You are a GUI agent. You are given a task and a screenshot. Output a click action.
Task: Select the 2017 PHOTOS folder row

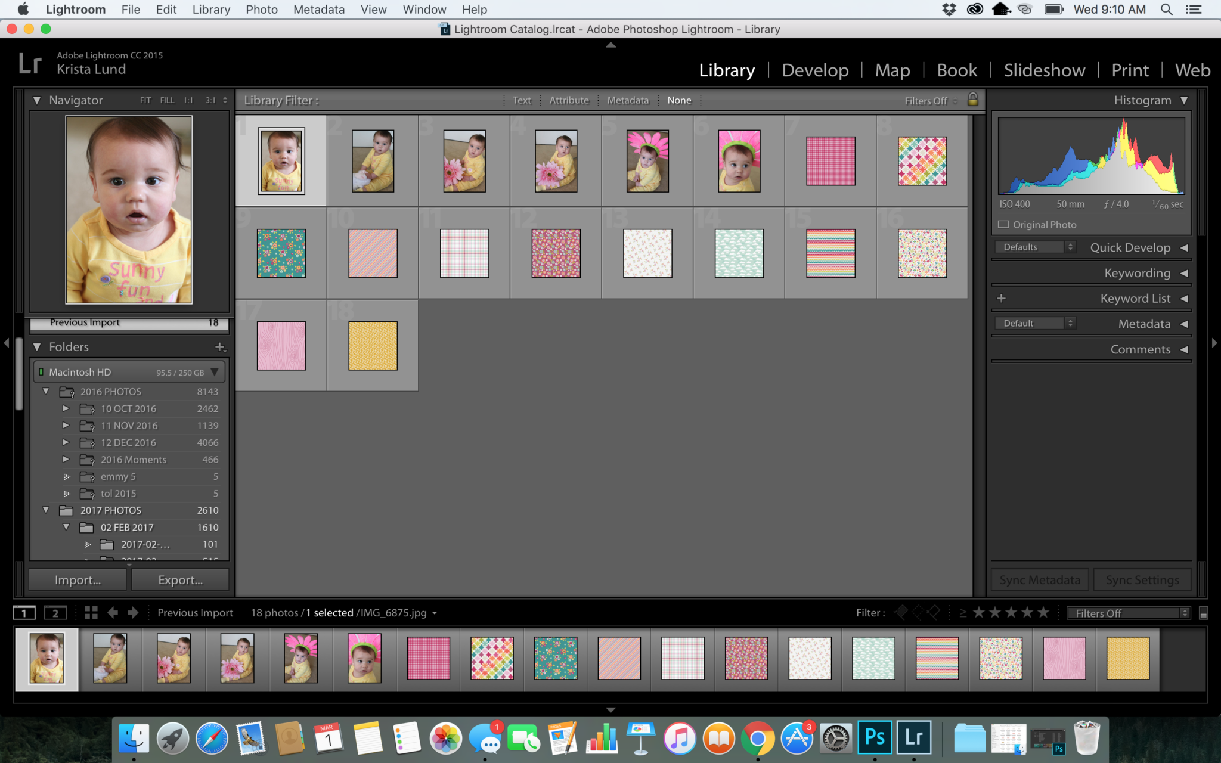129,510
